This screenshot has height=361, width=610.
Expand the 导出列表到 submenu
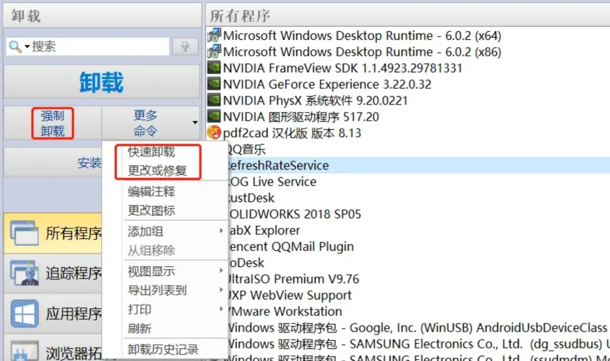click(221, 290)
